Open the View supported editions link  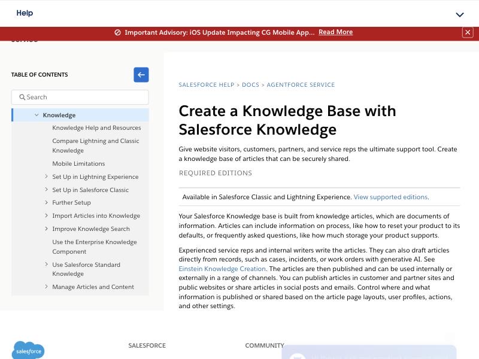tap(390, 197)
